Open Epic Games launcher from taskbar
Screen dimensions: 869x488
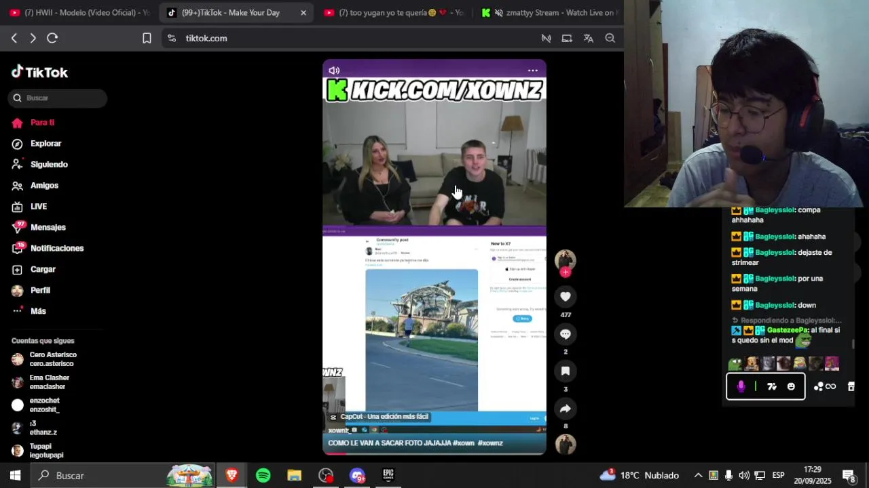pyautogui.click(x=388, y=476)
